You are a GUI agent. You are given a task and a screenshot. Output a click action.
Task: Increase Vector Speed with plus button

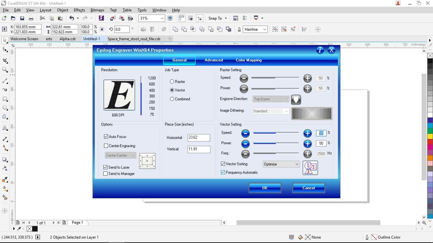[x=307, y=134]
